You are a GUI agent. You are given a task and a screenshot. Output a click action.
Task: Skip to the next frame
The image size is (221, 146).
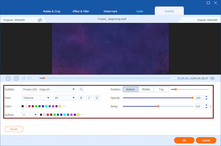click(x=29, y=78)
